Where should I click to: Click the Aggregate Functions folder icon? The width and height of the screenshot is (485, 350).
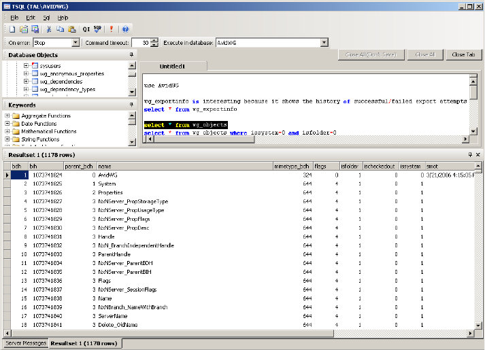coord(16,116)
